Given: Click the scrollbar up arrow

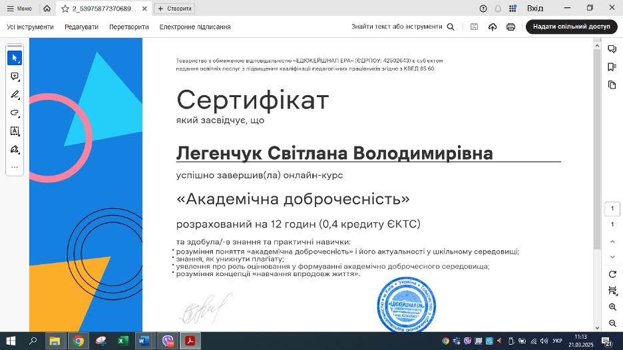Looking at the screenshot, I should [x=597, y=46].
